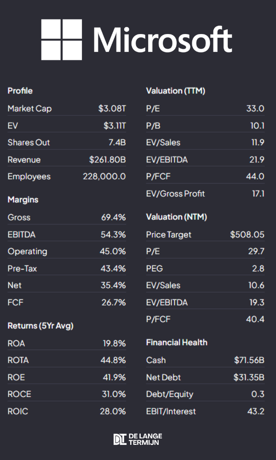Click the Microsoft four-square logo icon
Viewport: 276px width, 460px height.
point(62,40)
